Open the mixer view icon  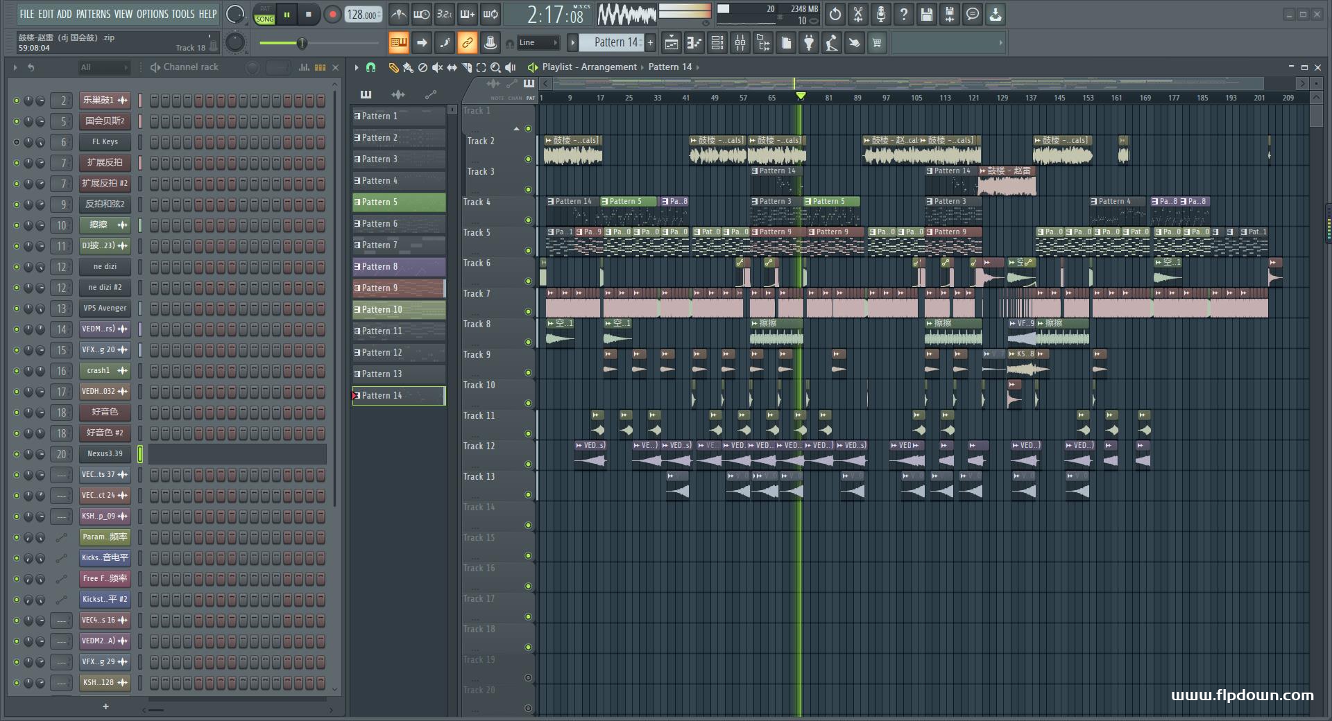click(740, 43)
